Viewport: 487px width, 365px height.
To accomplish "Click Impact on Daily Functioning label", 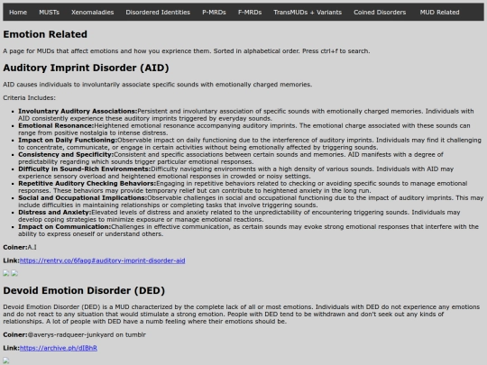I will coord(68,140).
